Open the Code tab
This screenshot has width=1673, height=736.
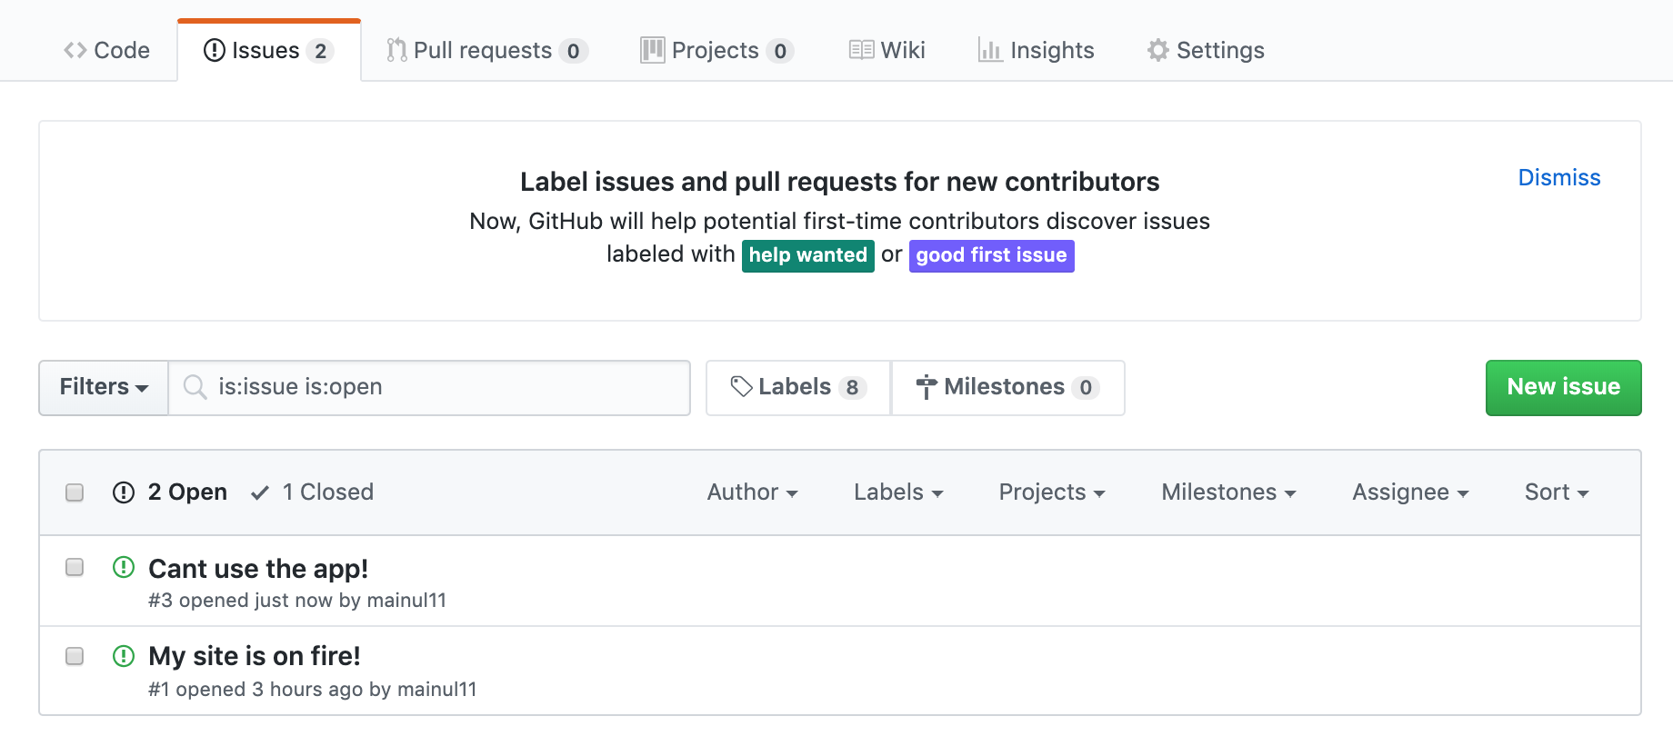(x=106, y=50)
